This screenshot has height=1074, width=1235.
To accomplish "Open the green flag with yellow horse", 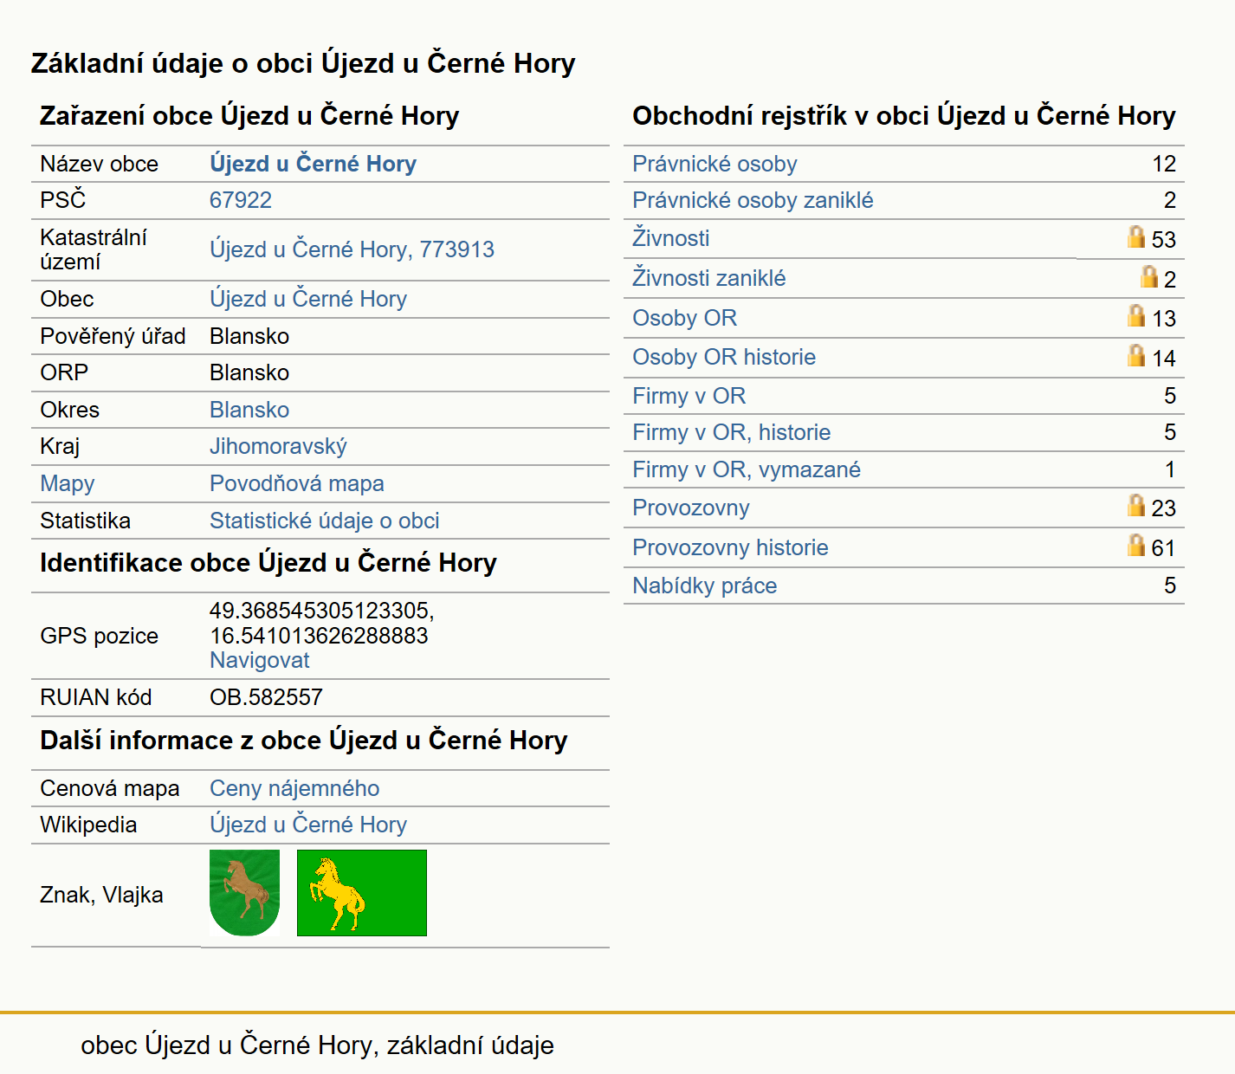I will 362,893.
